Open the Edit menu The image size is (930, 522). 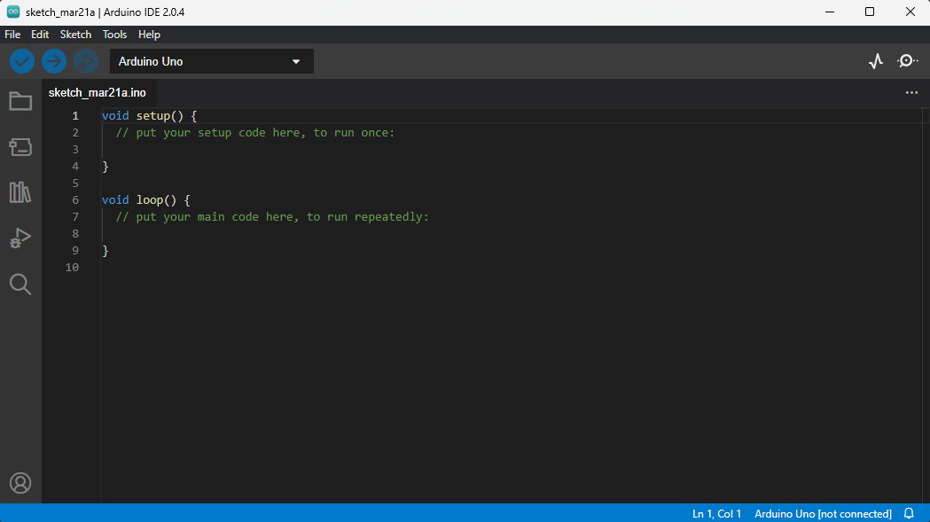(x=40, y=35)
